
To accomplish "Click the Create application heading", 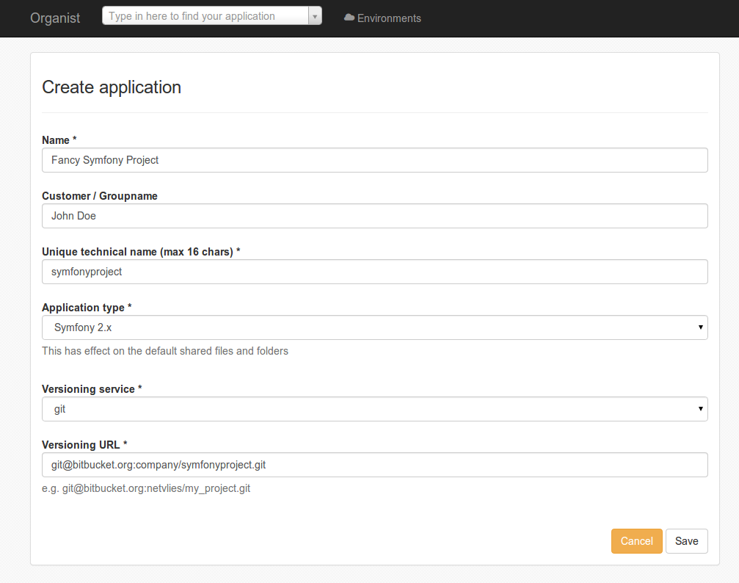I will pos(112,87).
